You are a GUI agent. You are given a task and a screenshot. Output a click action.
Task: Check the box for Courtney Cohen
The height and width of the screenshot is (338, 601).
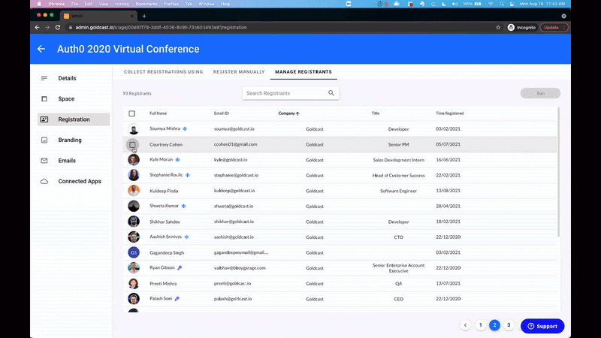(132, 144)
